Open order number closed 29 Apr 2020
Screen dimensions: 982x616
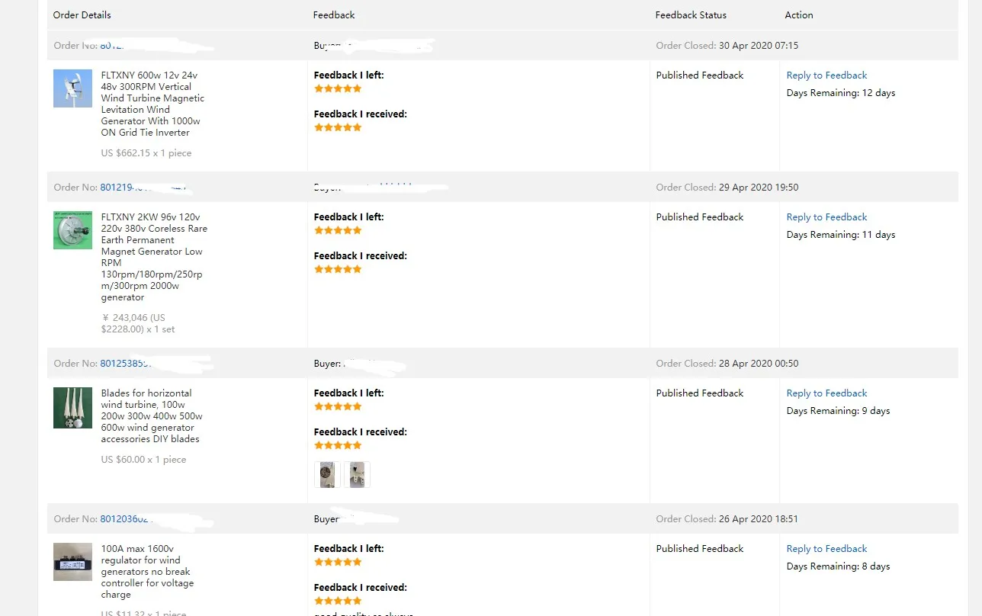(x=122, y=188)
